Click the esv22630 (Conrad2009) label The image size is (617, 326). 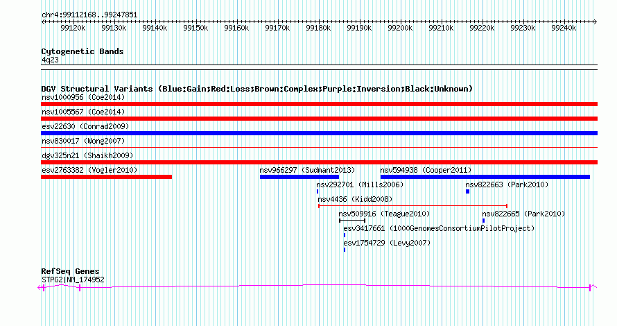(85, 126)
